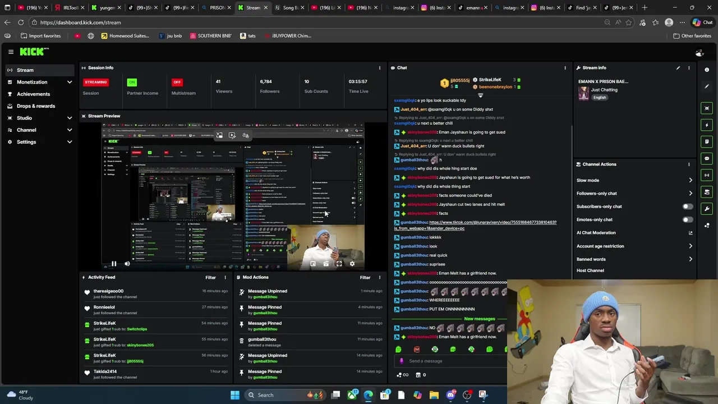The image size is (718, 404).
Task: Open the TikTok link in chat
Action: tap(475, 225)
